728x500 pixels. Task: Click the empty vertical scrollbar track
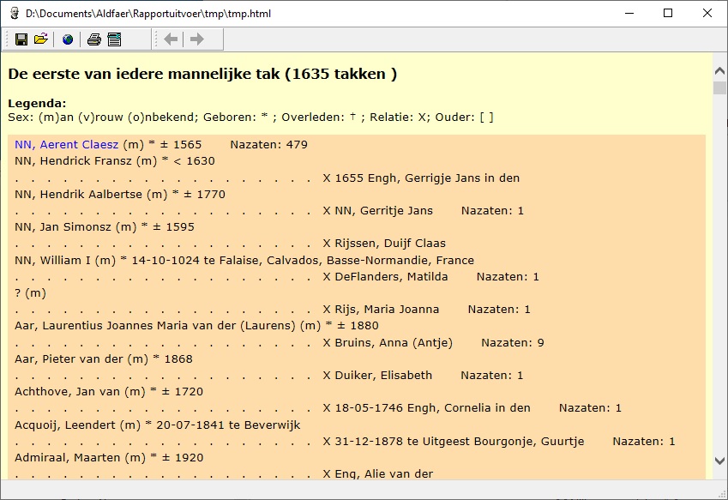(x=719, y=274)
